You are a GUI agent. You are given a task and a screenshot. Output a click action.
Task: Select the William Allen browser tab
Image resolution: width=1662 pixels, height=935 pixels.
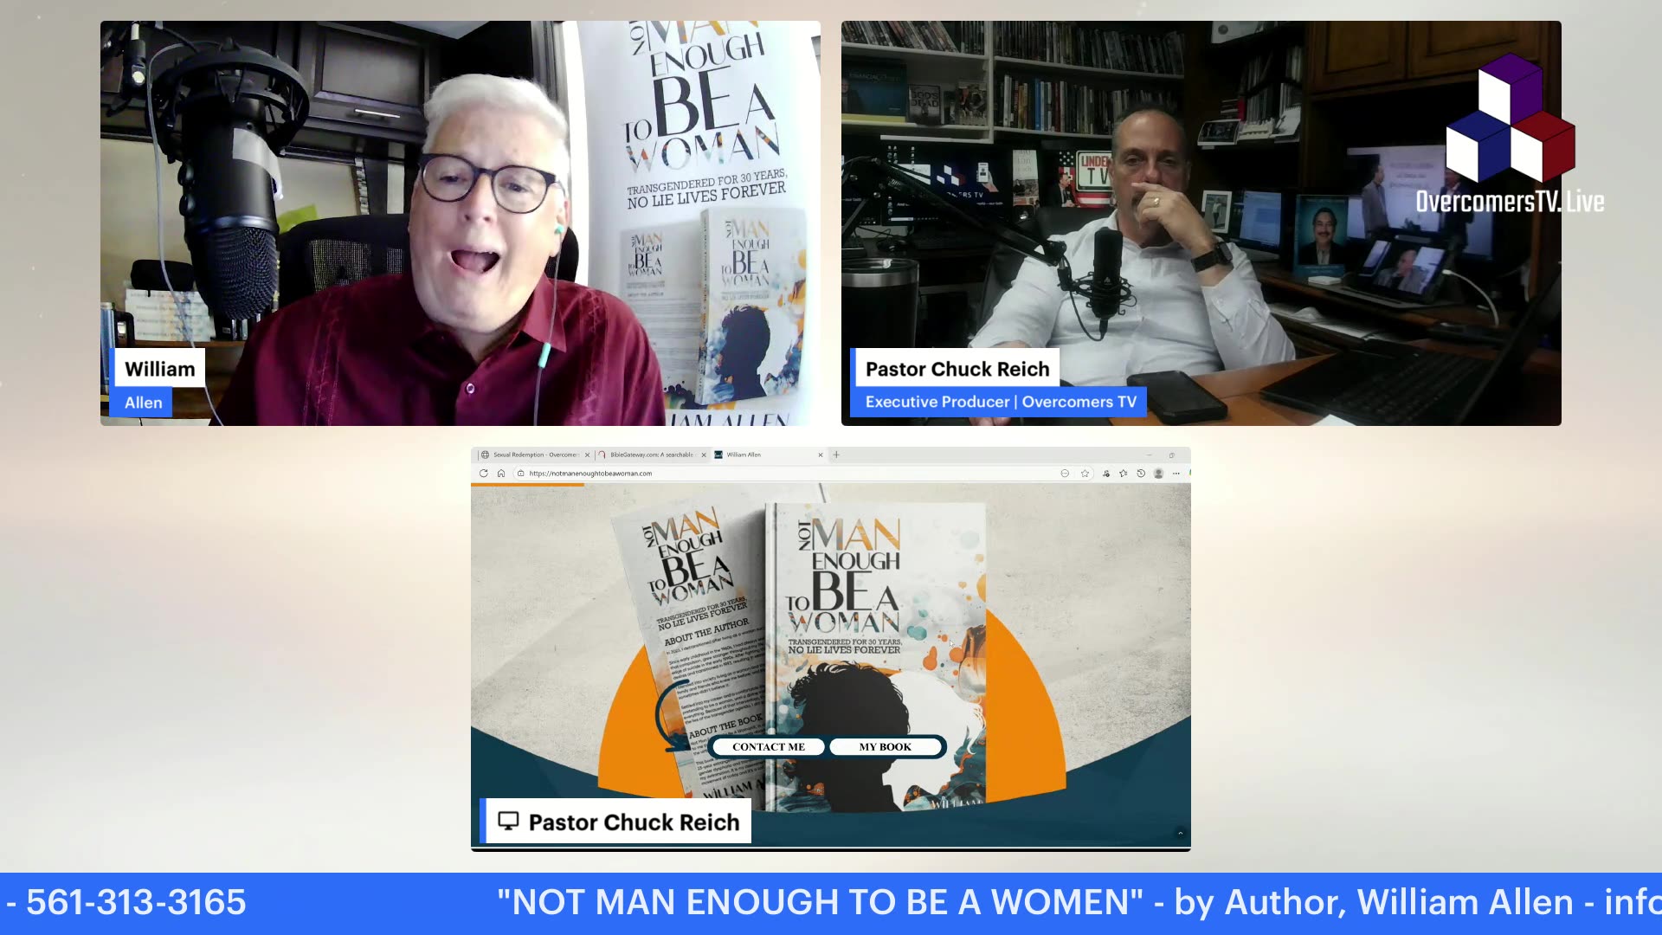[744, 455]
